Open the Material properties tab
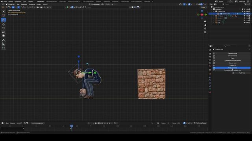The height and width of the screenshot is (141, 252). [210, 92]
